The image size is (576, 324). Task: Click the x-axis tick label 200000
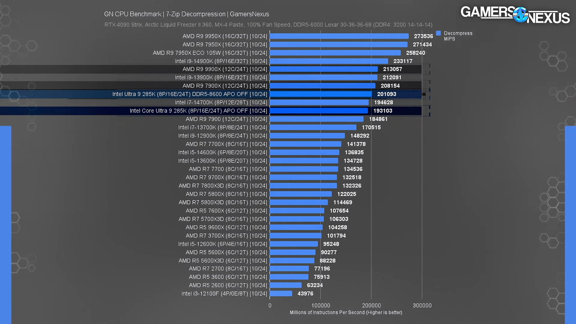click(371, 305)
